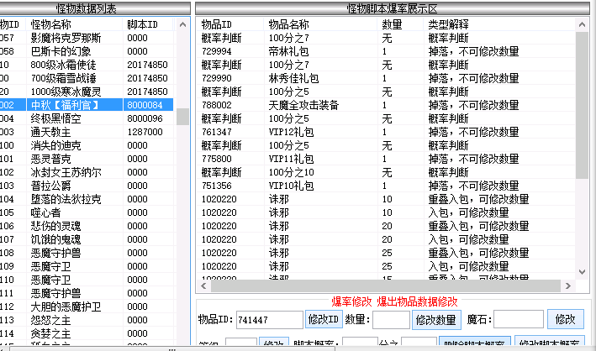Screen dimensions: 596x351
Task: Click item ID cell 729994
Action: 217,51
